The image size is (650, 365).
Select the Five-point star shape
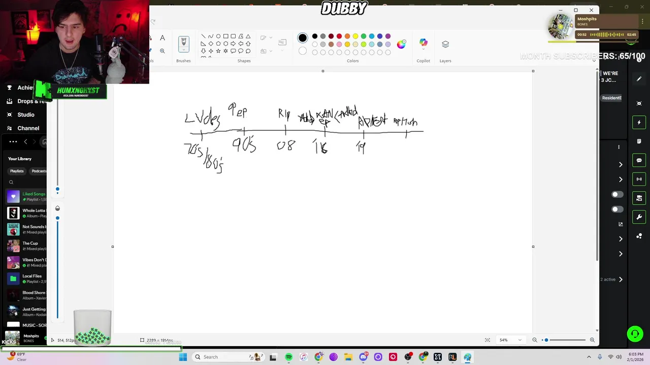(x=218, y=51)
